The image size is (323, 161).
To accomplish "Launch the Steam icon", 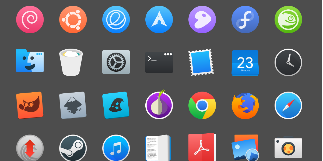I will [73, 148].
